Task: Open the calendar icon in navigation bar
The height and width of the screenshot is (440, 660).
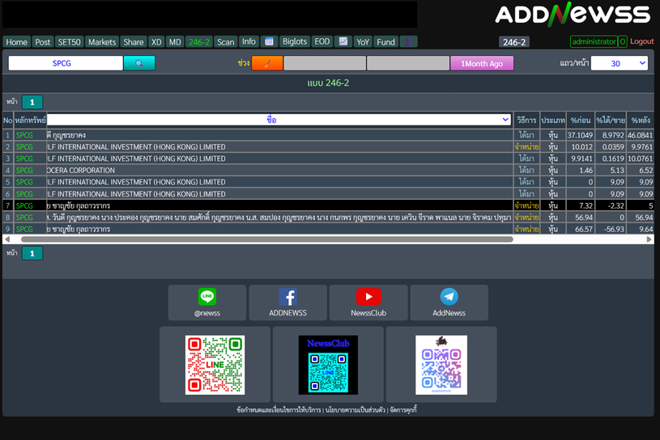Action: [270, 42]
